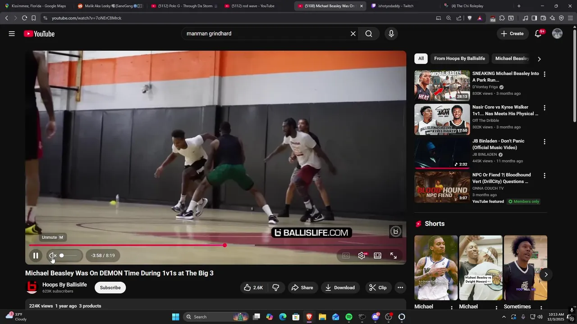
Task: Create a clip with the Clip button
Action: [x=378, y=288]
